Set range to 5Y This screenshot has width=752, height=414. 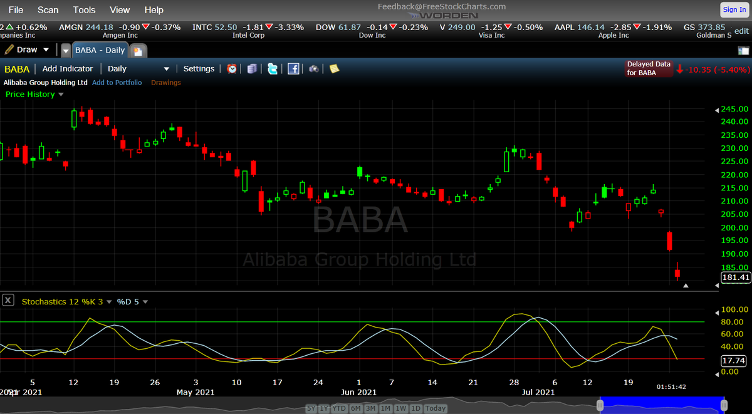[x=311, y=408]
